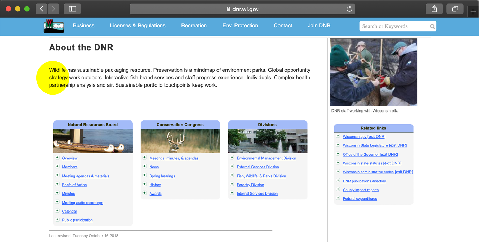The image size is (479, 242).
Task: Open DNR publications directory link
Action: click(x=364, y=181)
